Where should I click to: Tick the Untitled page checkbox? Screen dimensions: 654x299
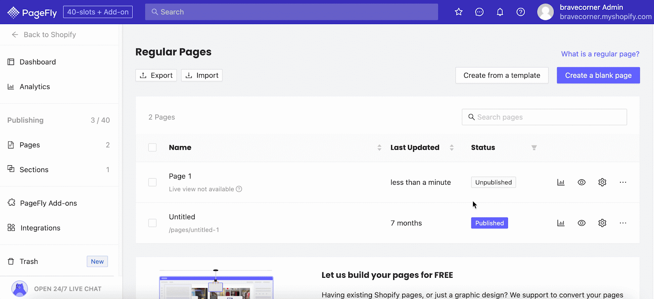pos(152,223)
